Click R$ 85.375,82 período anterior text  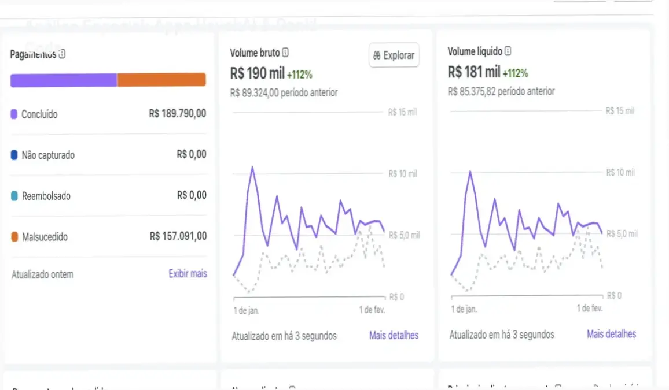pyautogui.click(x=501, y=91)
